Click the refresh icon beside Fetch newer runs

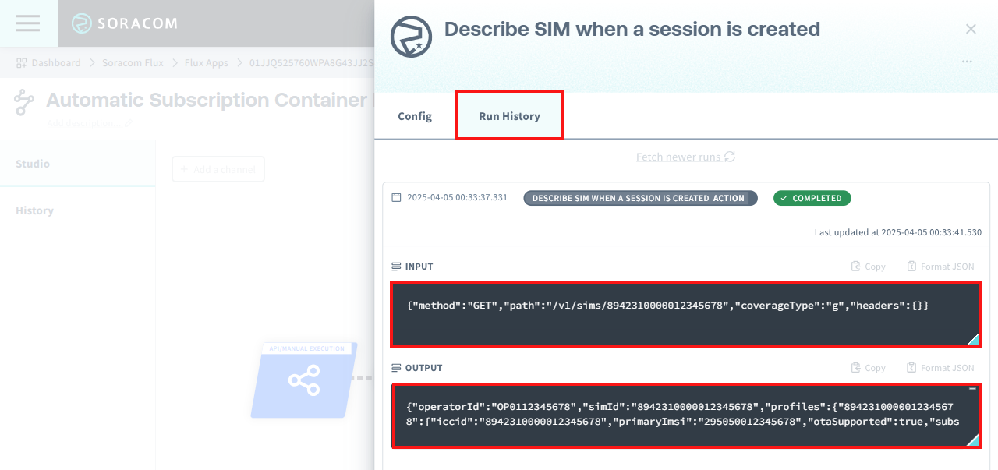click(x=730, y=157)
